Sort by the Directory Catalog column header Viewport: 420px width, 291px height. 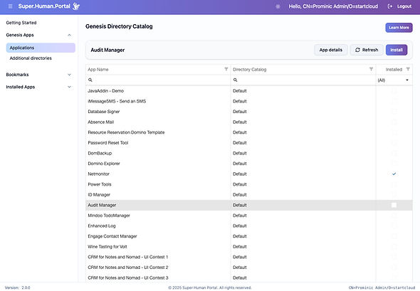pos(249,69)
